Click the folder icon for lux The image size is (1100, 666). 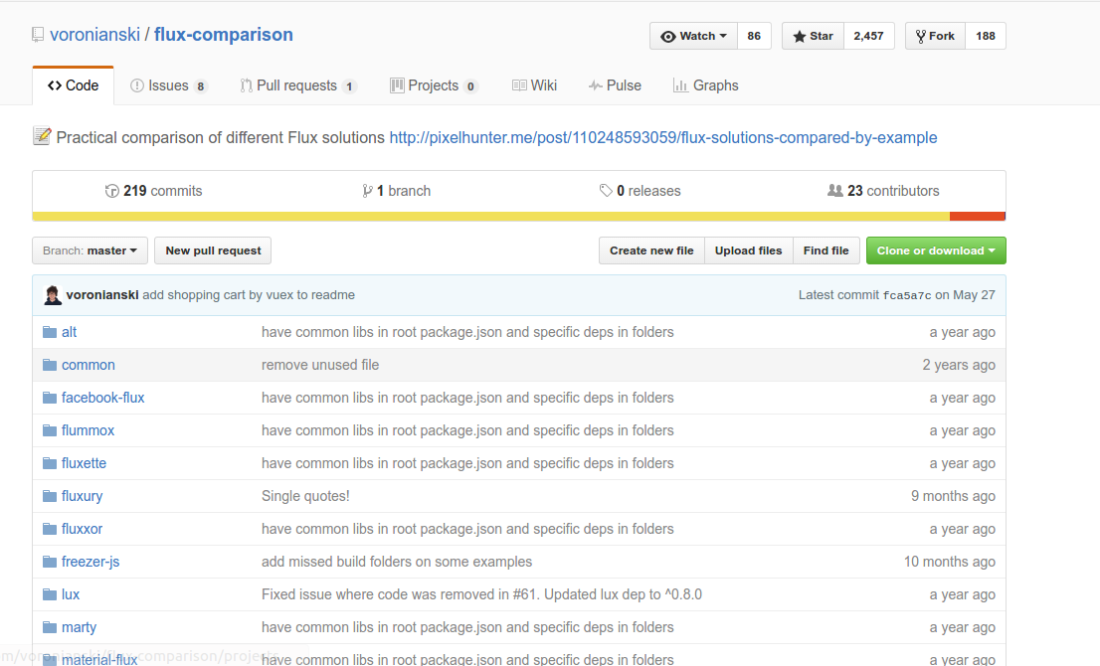[x=49, y=594]
